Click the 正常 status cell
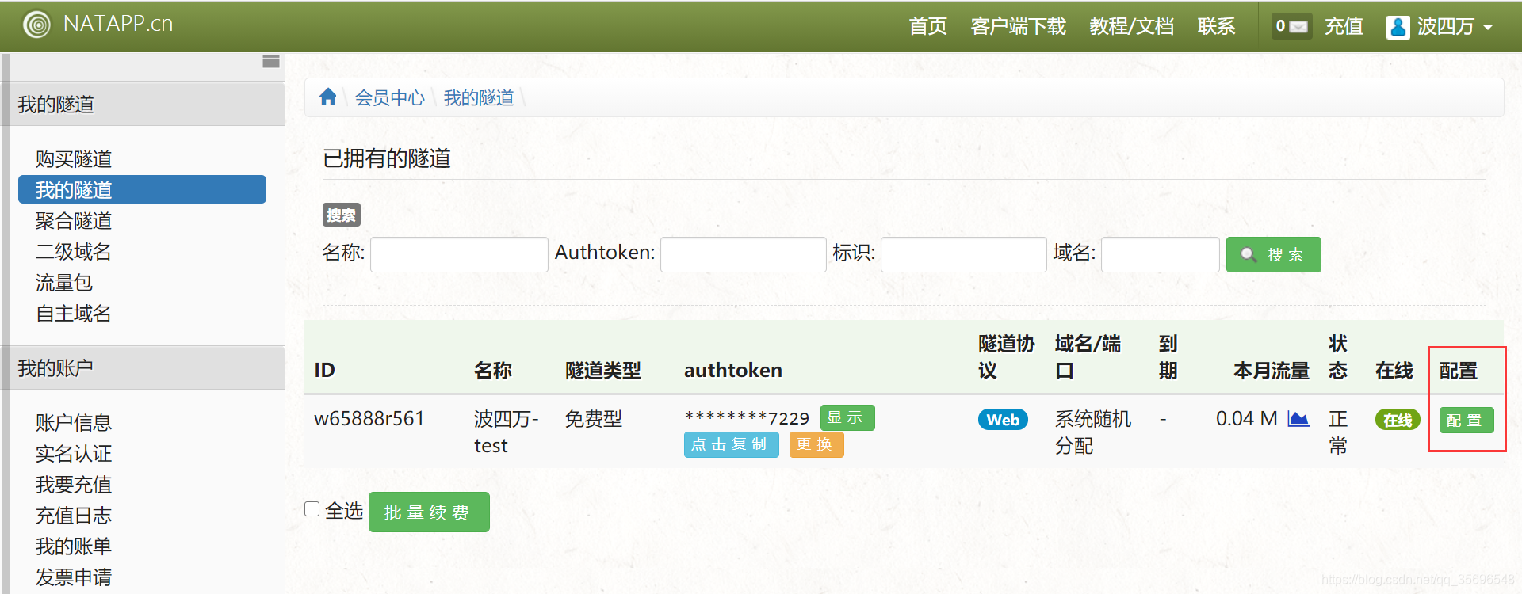The image size is (1522, 594). tap(1338, 432)
